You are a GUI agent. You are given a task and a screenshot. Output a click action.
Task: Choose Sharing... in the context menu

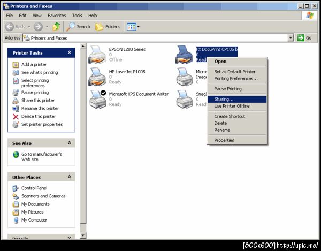[x=237, y=100]
